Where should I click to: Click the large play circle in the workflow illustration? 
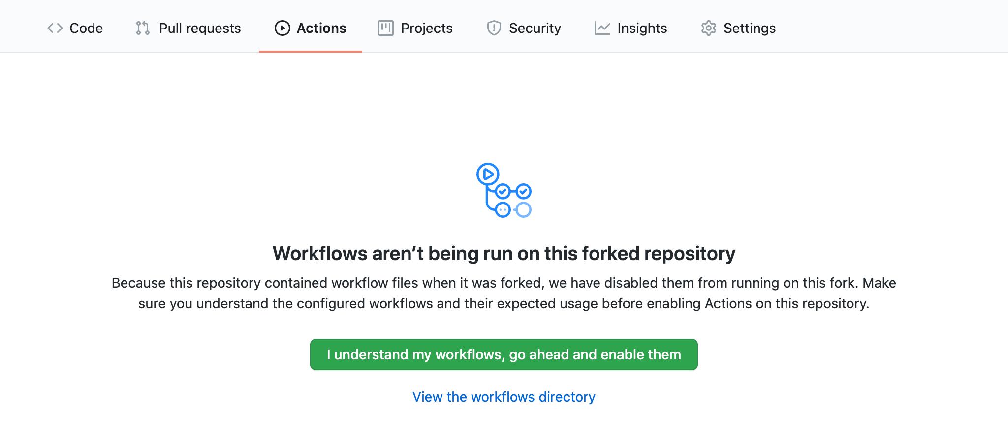pyautogui.click(x=488, y=174)
